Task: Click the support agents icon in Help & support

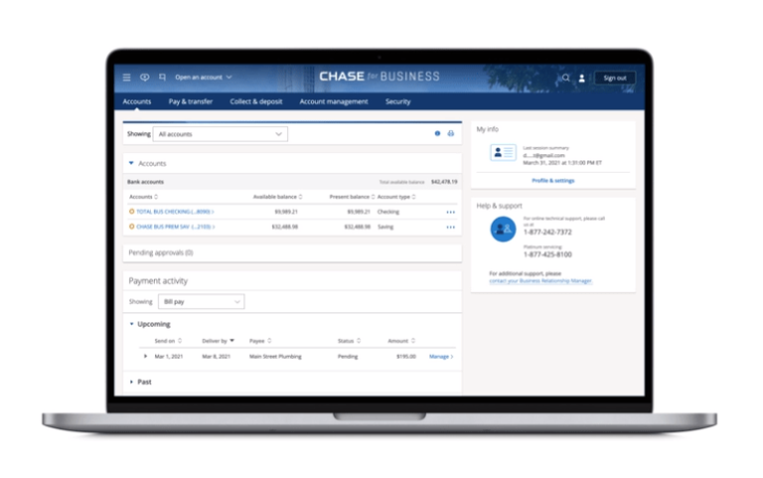Action: click(x=503, y=229)
